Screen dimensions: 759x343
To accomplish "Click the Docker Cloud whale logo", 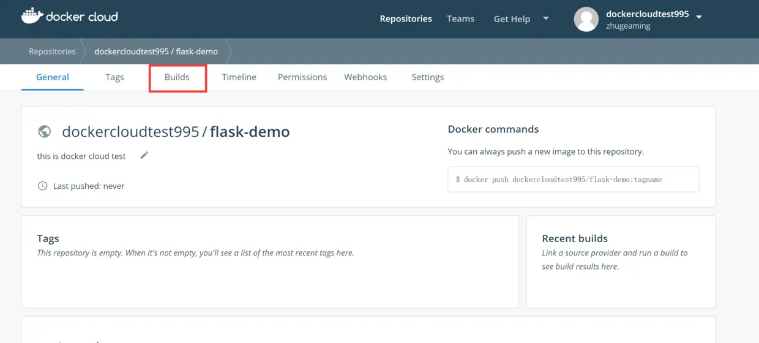I will click(x=31, y=16).
